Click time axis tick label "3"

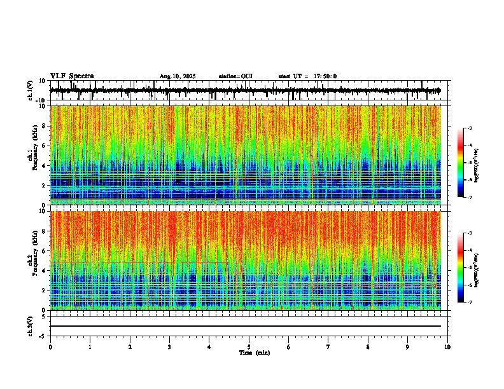(x=169, y=347)
